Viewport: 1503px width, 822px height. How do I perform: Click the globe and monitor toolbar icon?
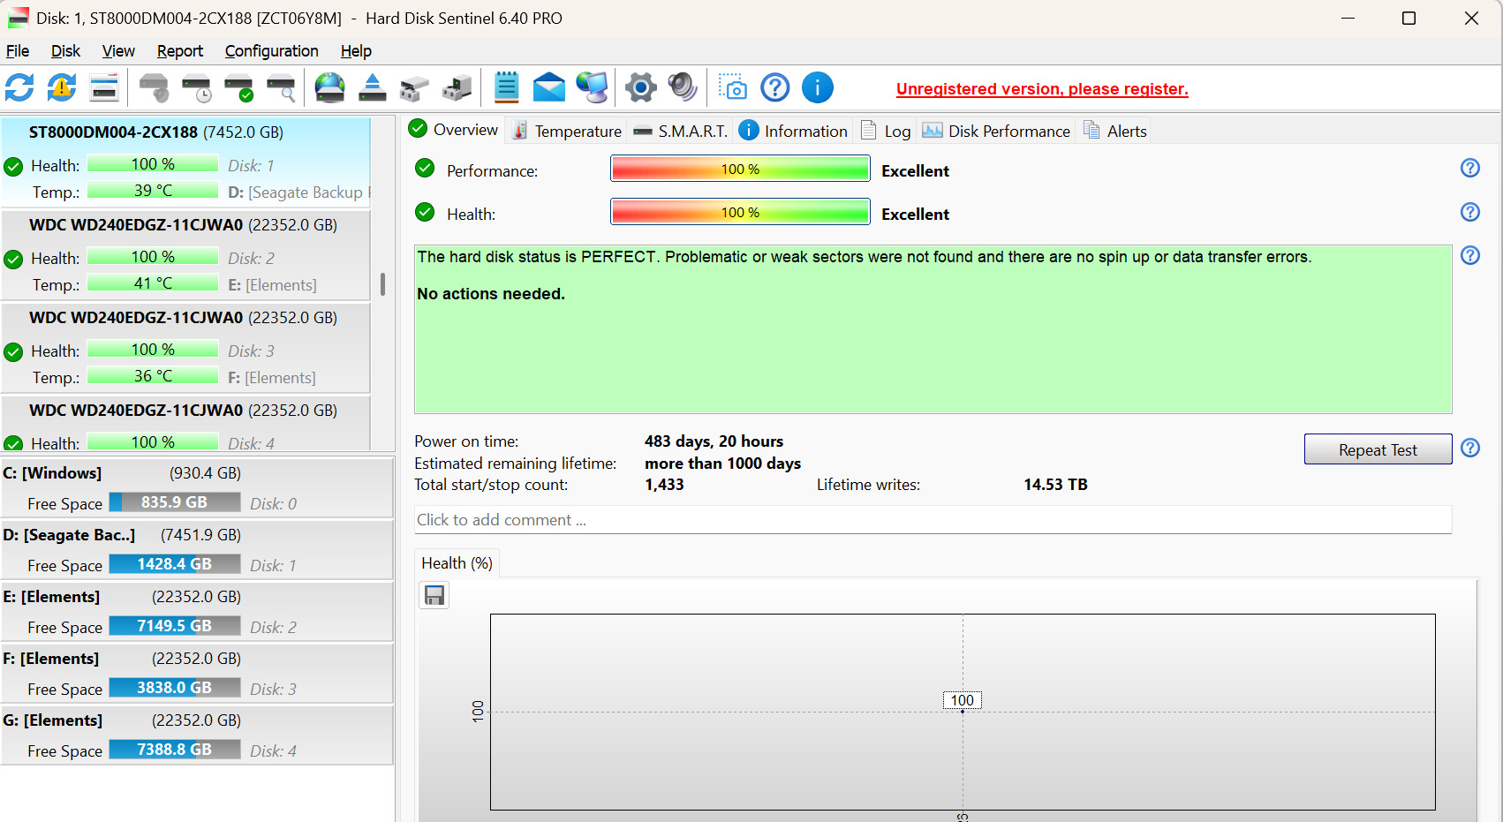pos(592,87)
